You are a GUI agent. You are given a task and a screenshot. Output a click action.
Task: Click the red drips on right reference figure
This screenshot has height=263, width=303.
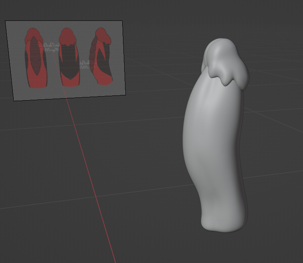point(104,38)
